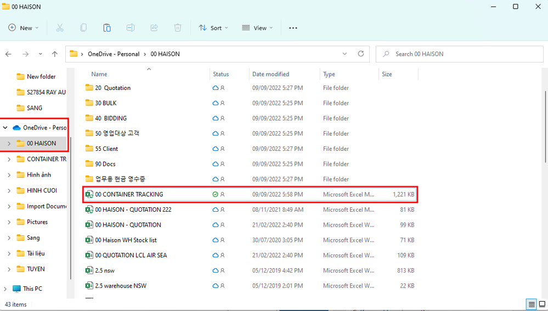Sort files by Date modified column

coord(270,74)
